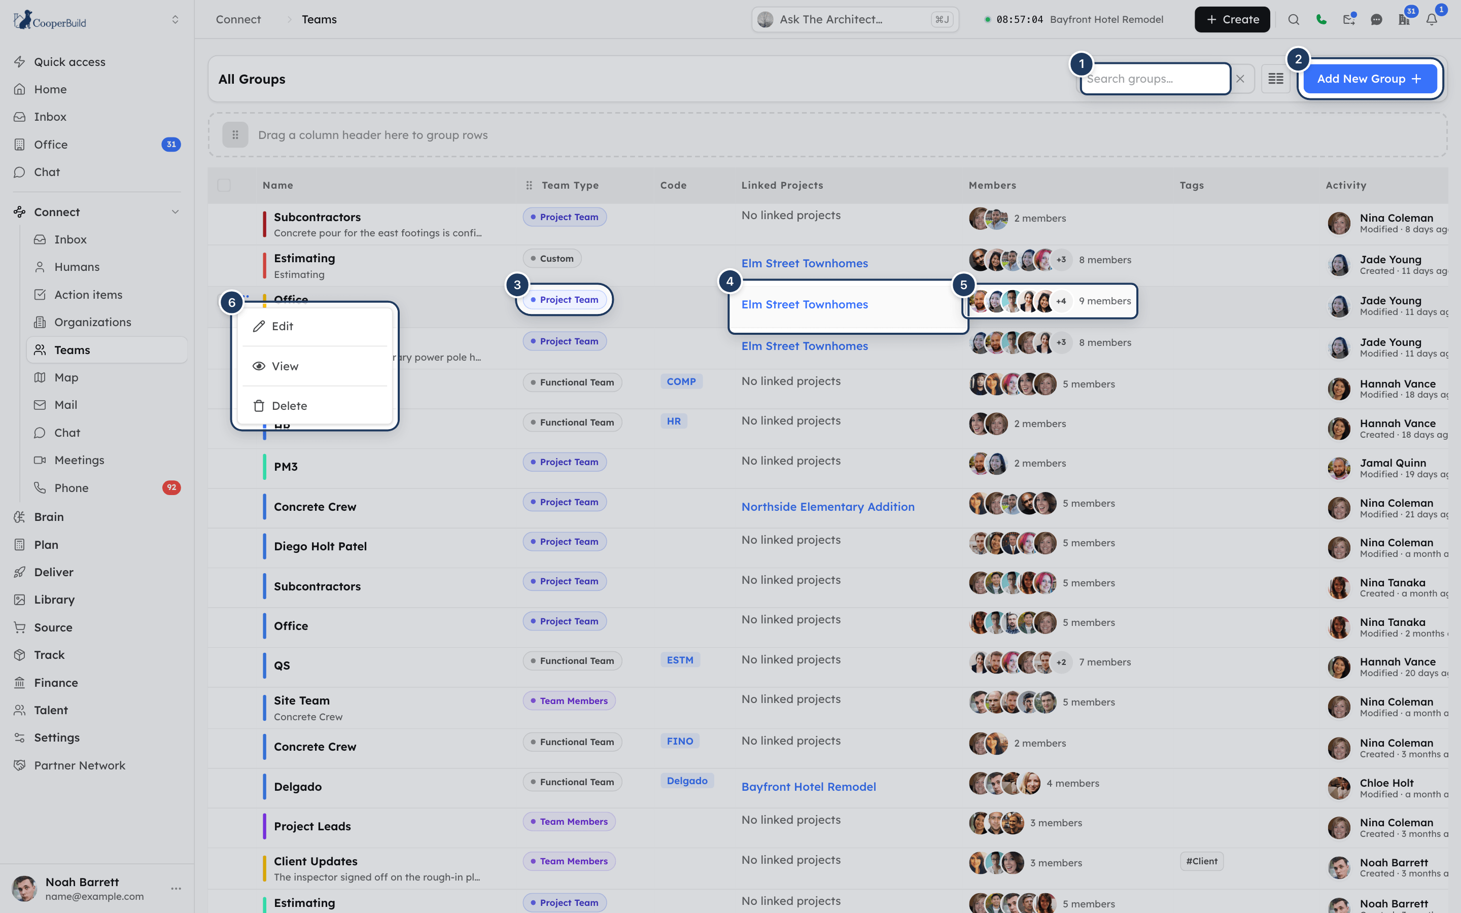Open the notifications bell icon
The image size is (1461, 913).
[x=1432, y=19]
